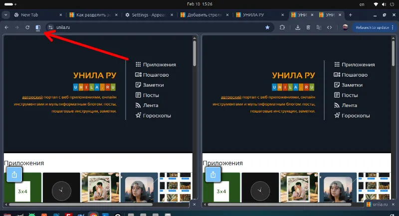
Task: Switch to the 'Добавить стрелк' tab
Action: pos(204,15)
